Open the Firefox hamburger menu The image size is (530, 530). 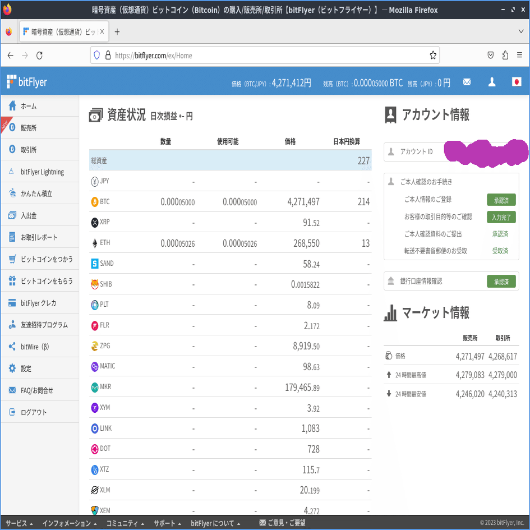click(x=519, y=55)
